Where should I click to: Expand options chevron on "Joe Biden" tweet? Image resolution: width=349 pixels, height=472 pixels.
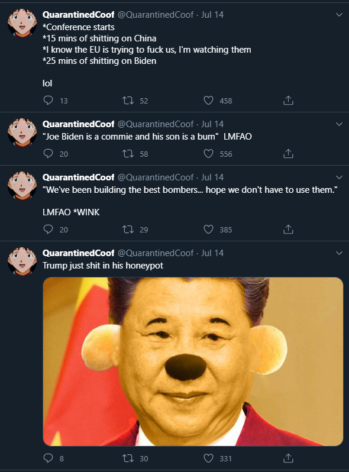[x=339, y=124]
